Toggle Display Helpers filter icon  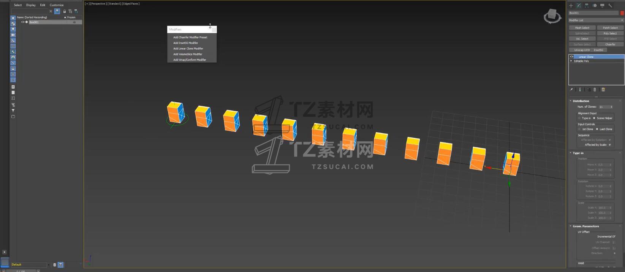pyautogui.click(x=13, y=41)
